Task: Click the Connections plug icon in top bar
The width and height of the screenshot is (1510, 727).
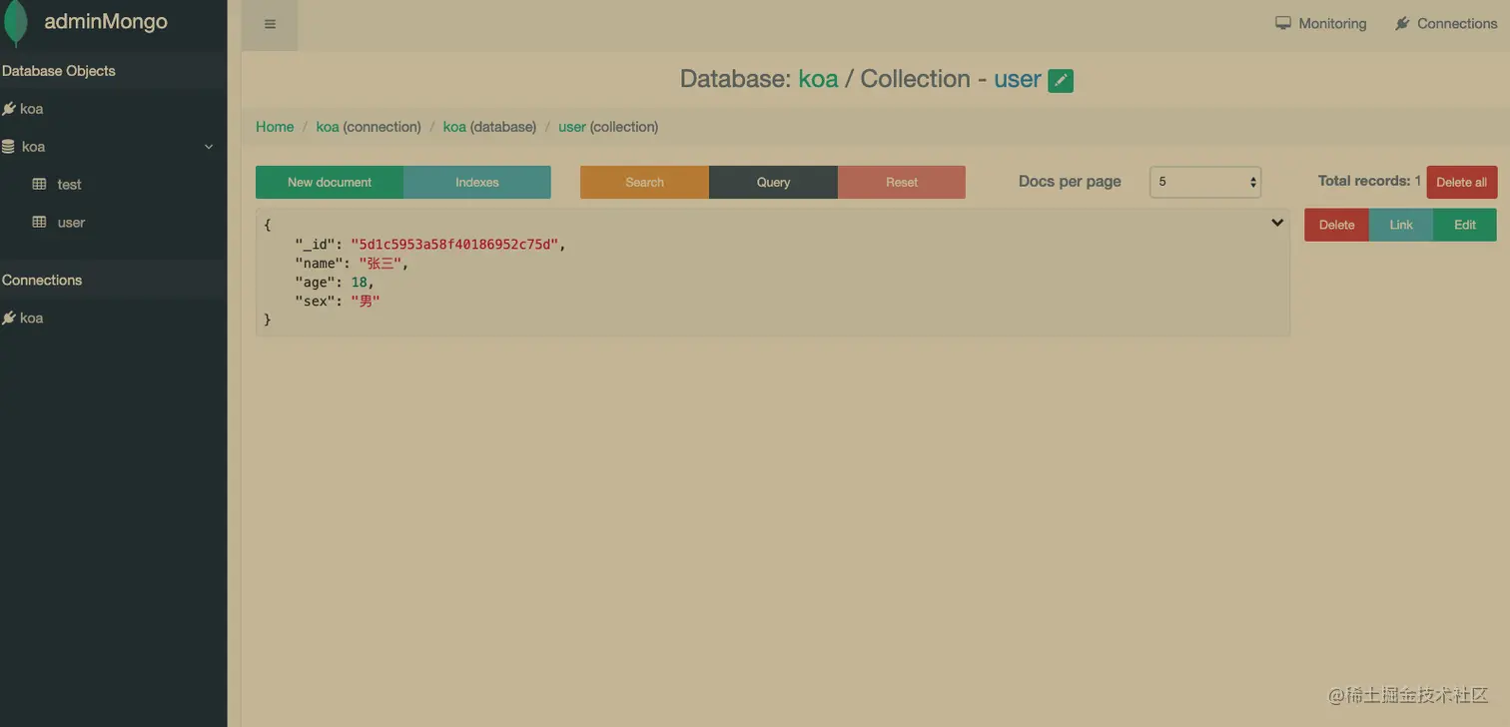Action: click(1403, 23)
